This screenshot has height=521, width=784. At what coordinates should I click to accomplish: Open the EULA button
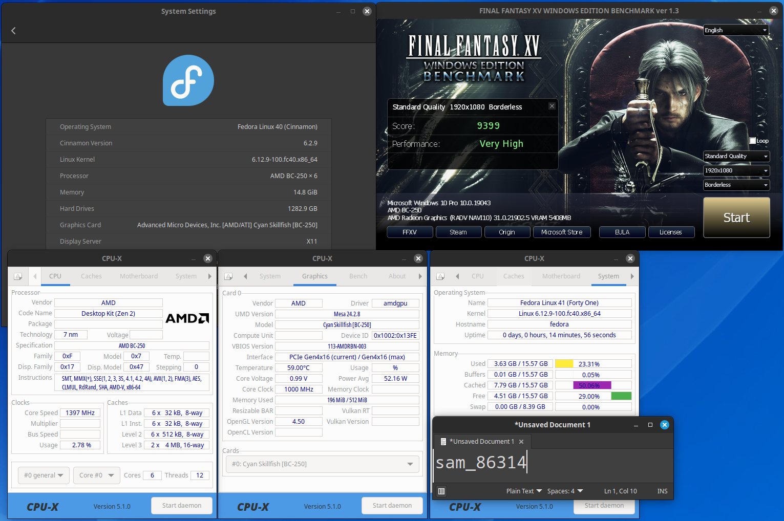tap(622, 232)
